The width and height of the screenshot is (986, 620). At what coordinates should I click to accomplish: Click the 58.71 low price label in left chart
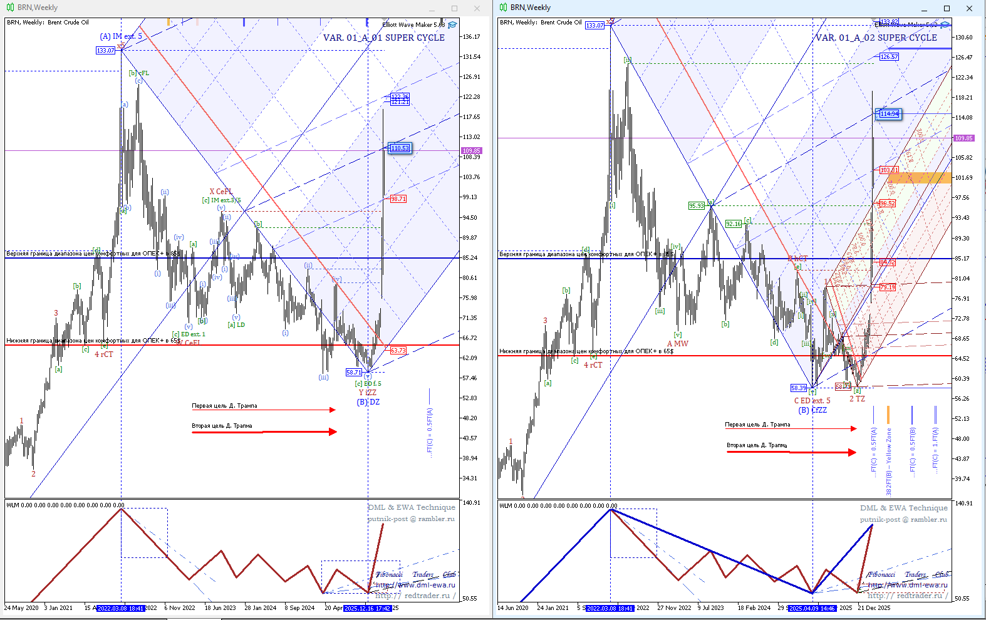353,372
